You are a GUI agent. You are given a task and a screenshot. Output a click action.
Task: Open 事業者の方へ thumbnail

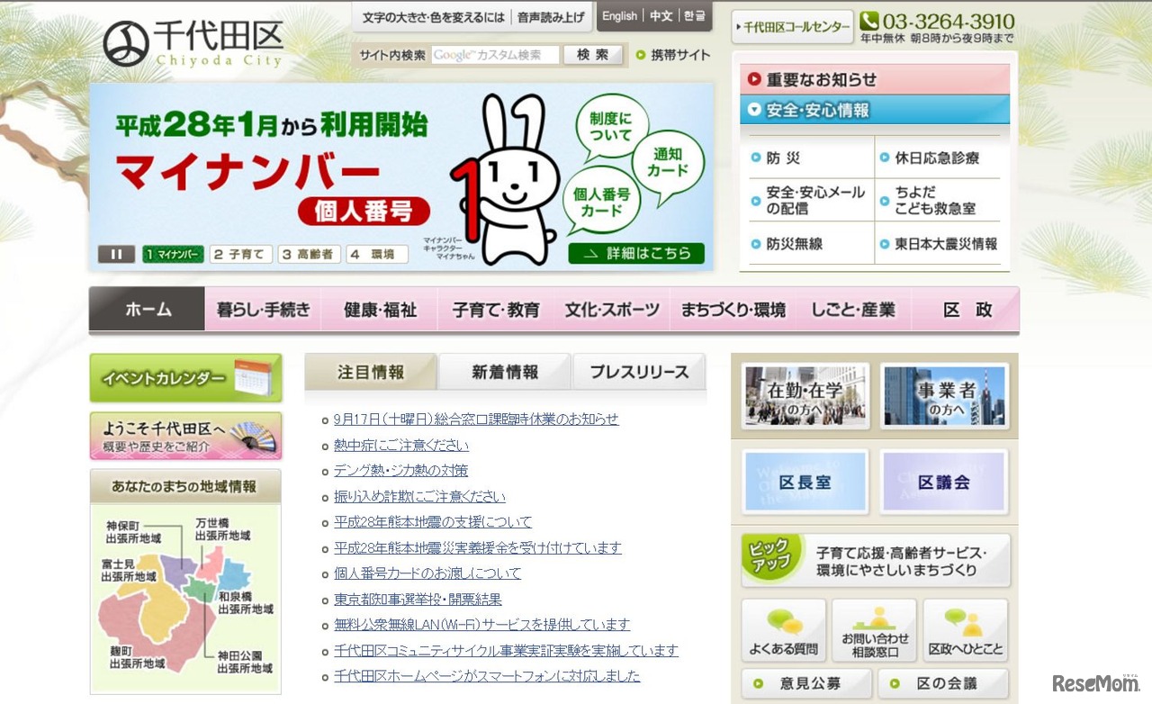(944, 396)
